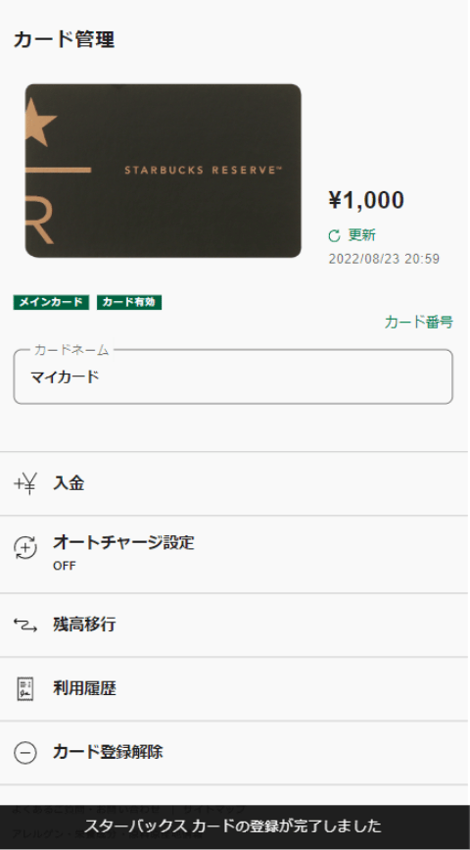Click the メインカード badge
This screenshot has width=470, height=850.
click(51, 303)
